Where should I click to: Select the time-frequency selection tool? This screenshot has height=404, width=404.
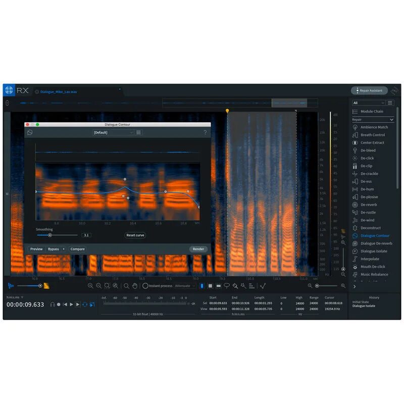pyautogui.click(x=210, y=286)
